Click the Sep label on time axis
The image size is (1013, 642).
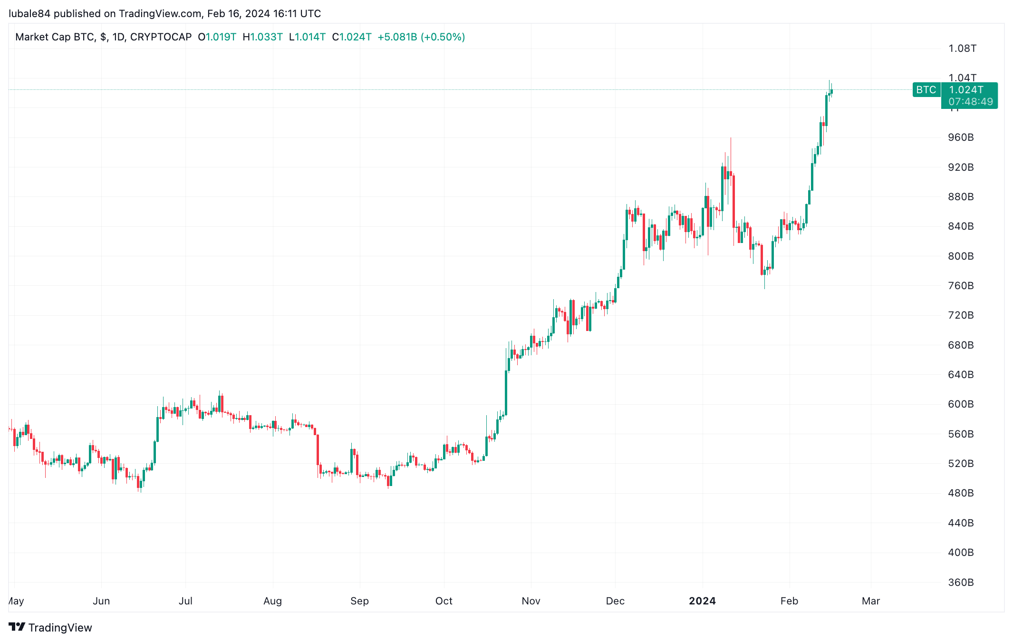[359, 601]
